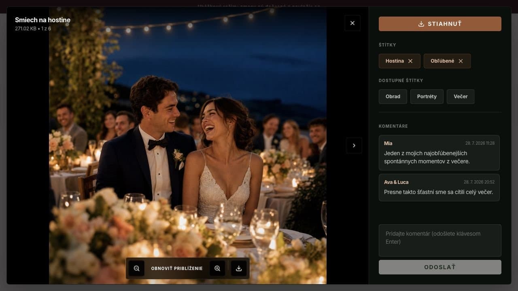Click the download icon in the zoom toolbar

click(x=239, y=268)
